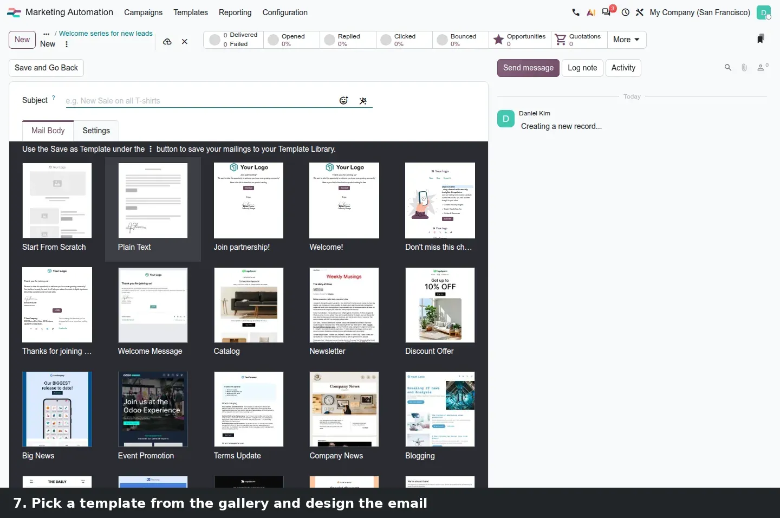Open the Campaigns menu
The width and height of the screenshot is (780, 518).
(143, 12)
